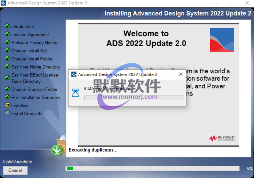254x178 pixels.
Task: Click the checkmark next to Software Privacy Notice
Action: pyautogui.click(x=7, y=42)
